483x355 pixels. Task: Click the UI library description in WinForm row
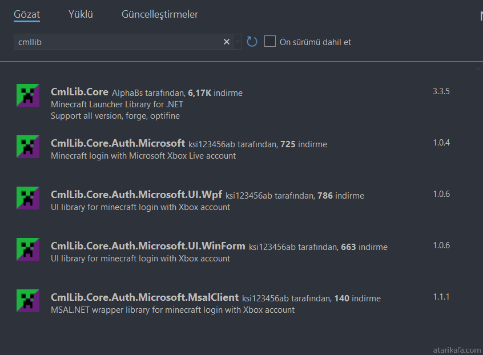point(140,259)
